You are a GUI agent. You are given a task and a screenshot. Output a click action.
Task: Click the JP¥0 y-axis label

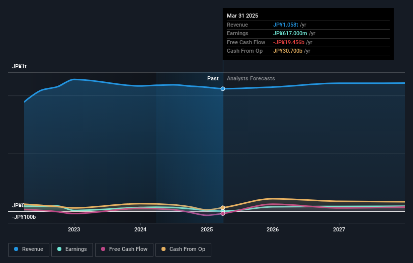tap(18, 205)
